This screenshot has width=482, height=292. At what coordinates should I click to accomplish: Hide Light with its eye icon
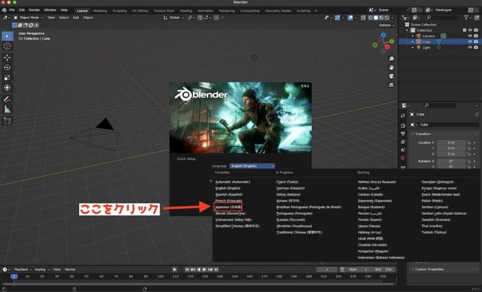tap(470, 47)
